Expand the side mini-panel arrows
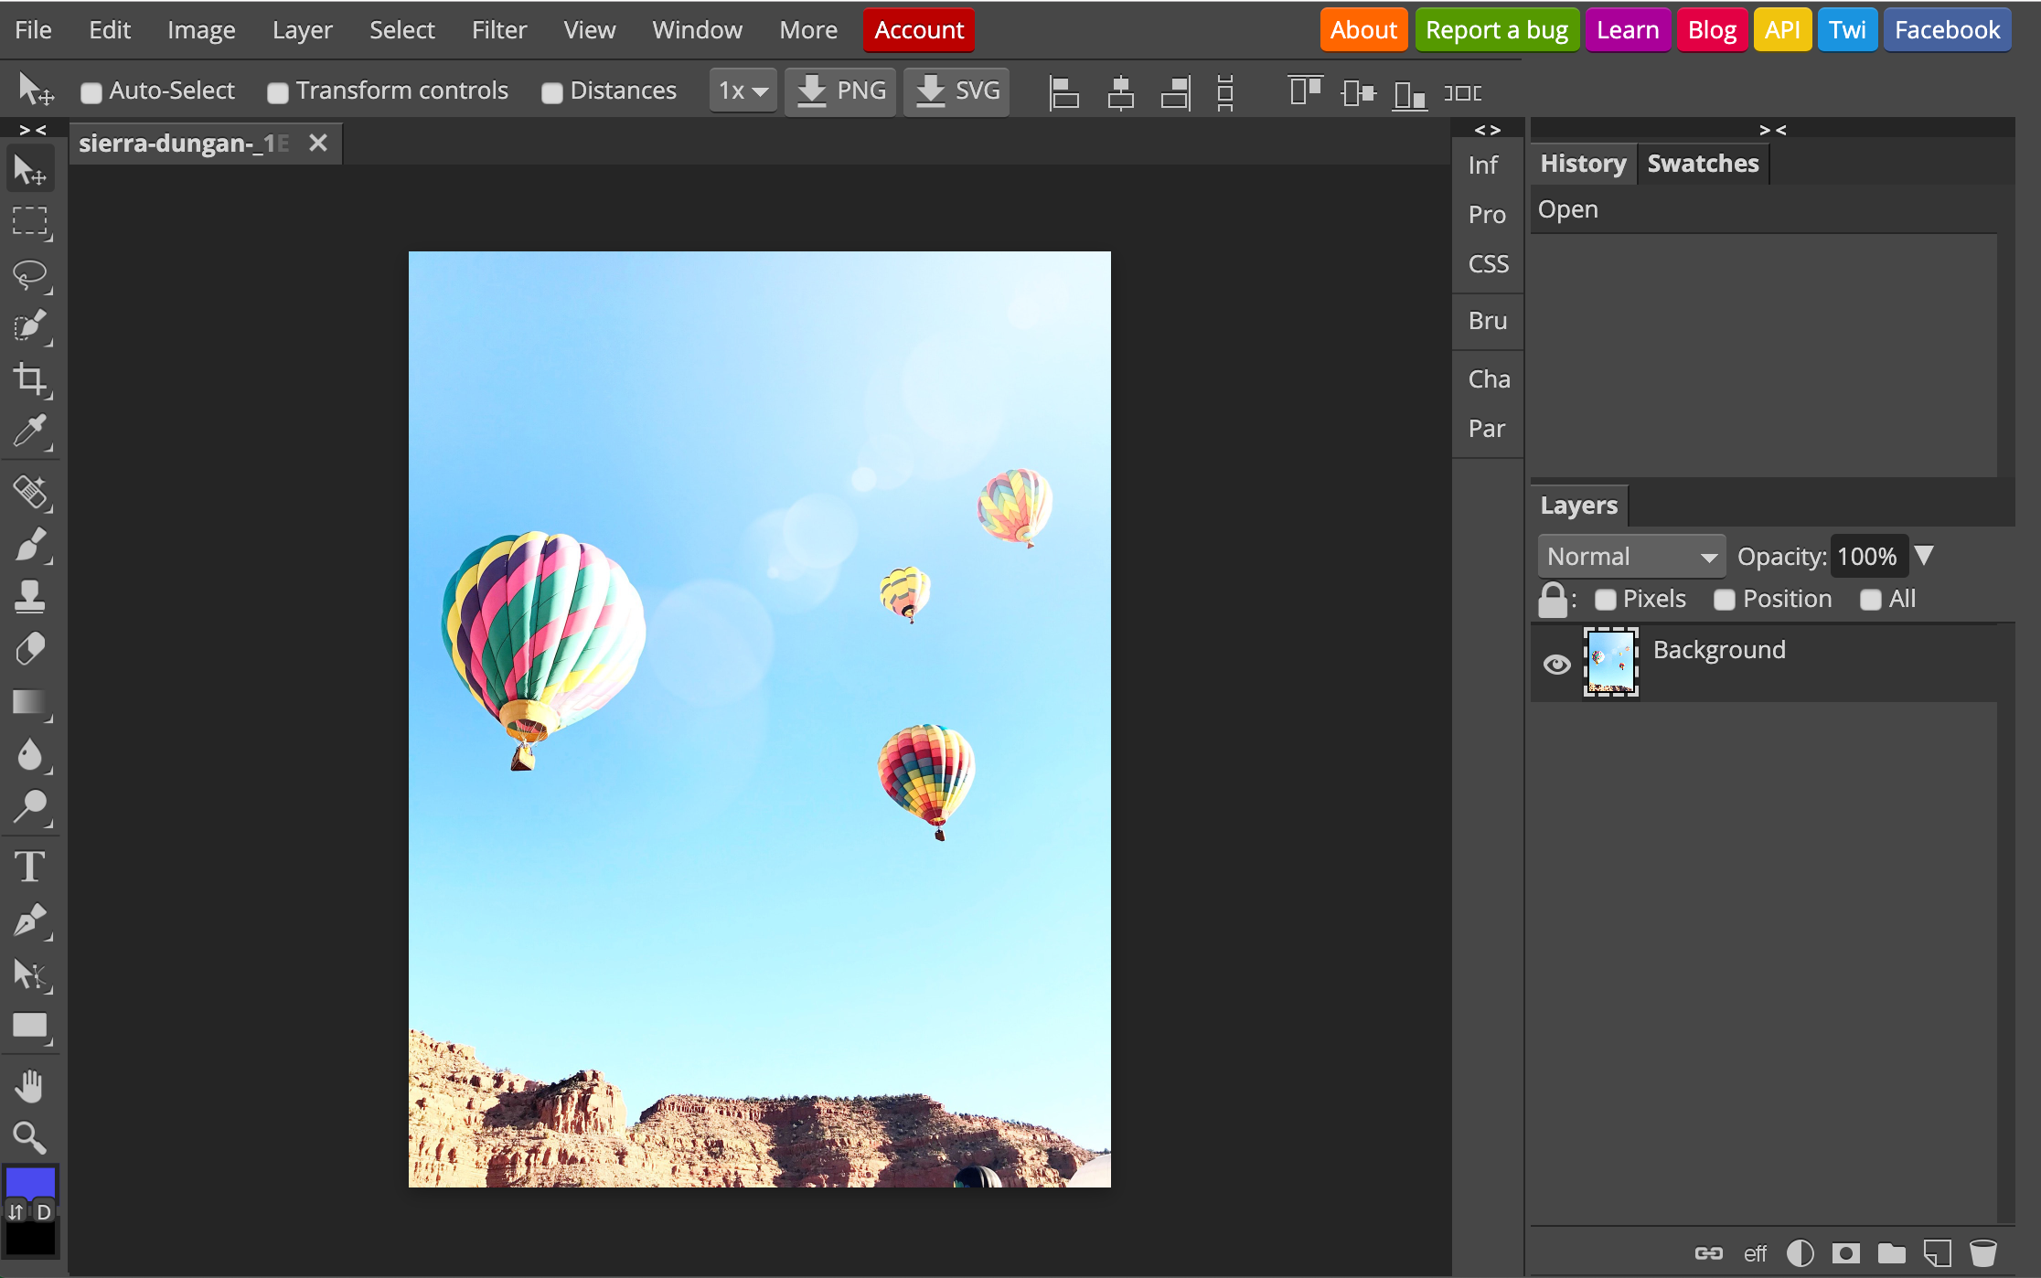This screenshot has height=1278, width=2041. [1488, 131]
